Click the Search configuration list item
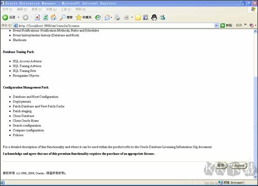Image resolution: width=258 pixels, height=186 pixels. [x=27, y=125]
